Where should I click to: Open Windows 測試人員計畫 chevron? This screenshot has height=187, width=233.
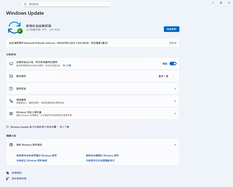pyautogui.click(x=175, y=114)
